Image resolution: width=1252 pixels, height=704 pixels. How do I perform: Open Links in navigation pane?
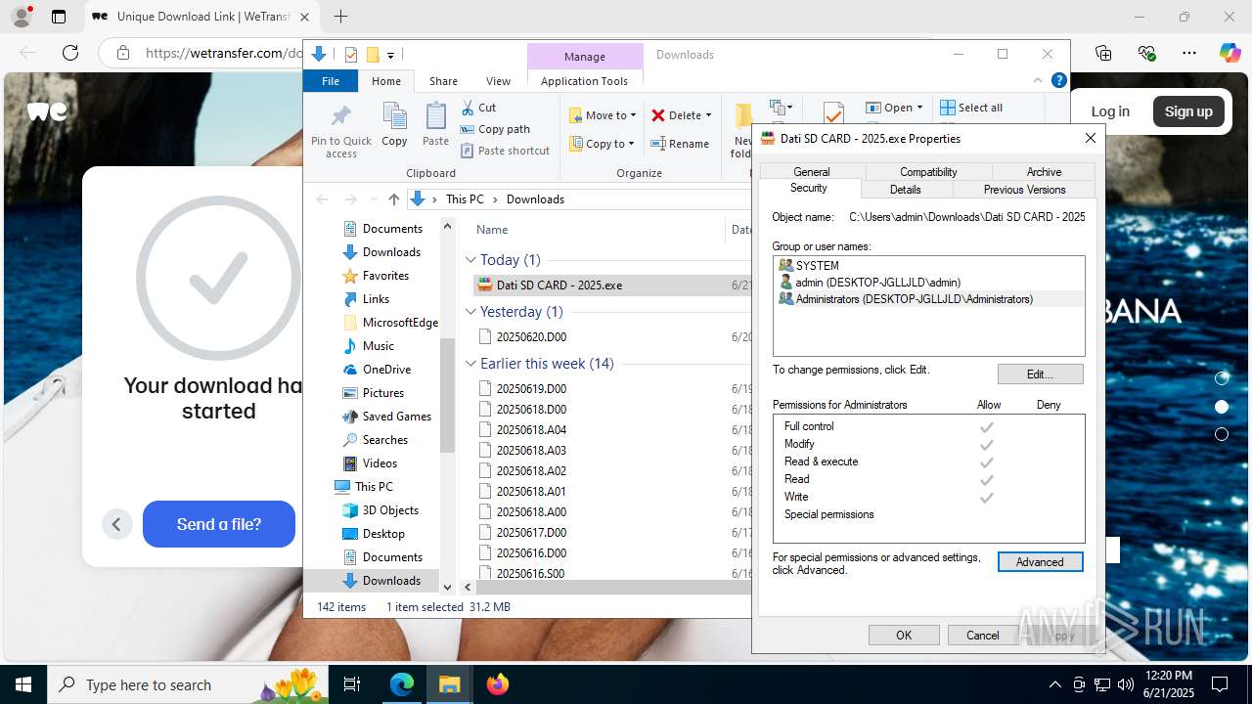(x=376, y=299)
